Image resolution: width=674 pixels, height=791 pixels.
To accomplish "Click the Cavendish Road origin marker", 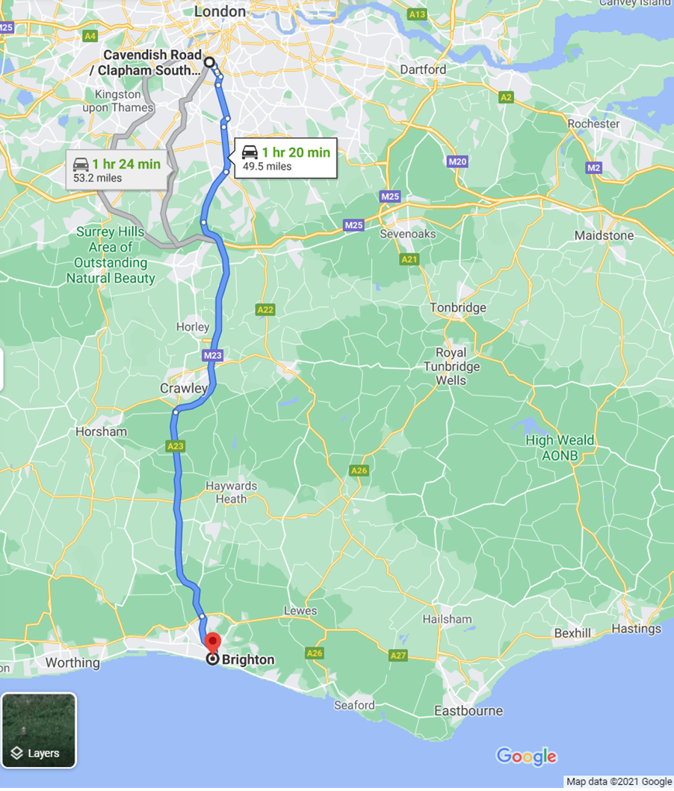I will [x=208, y=63].
